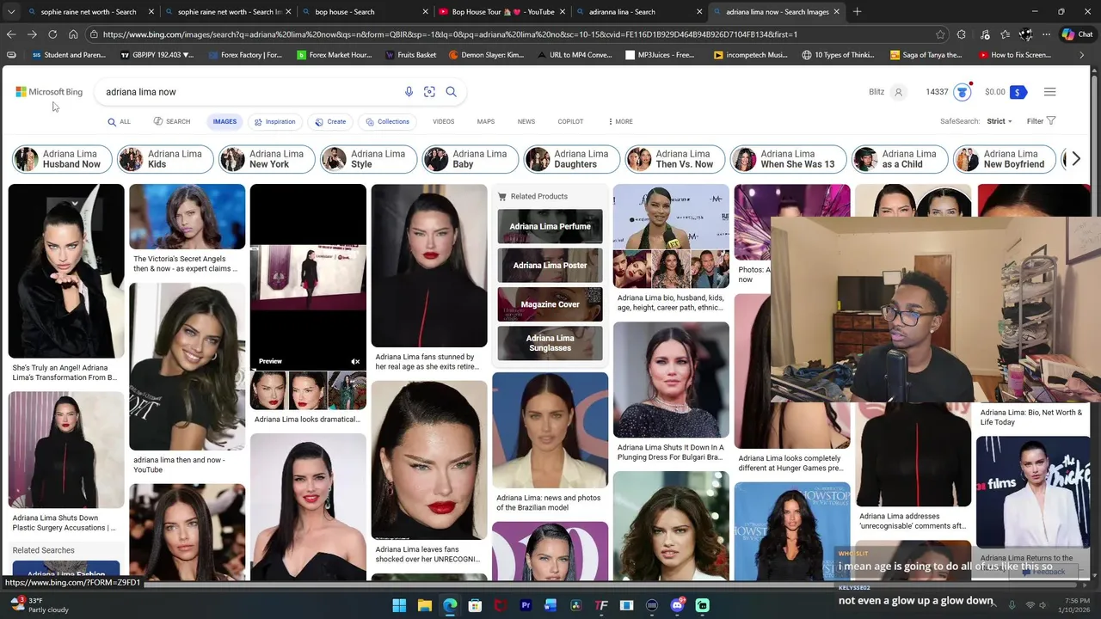This screenshot has height=619, width=1101.
Task: Select 'Adriana Lima Then Vs. Now' chip
Action: click(676, 159)
